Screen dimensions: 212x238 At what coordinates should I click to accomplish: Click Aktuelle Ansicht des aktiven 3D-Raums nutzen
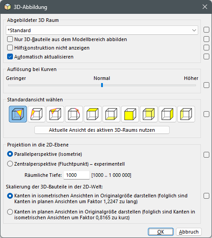point(102,130)
